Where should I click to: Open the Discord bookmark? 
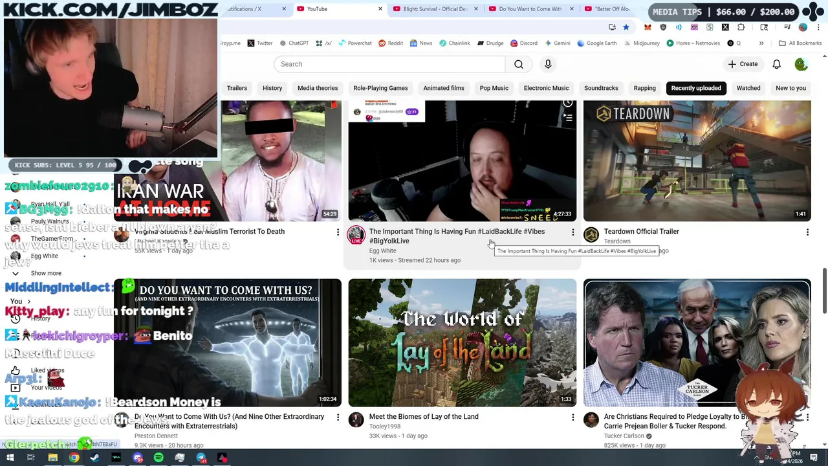[524, 43]
